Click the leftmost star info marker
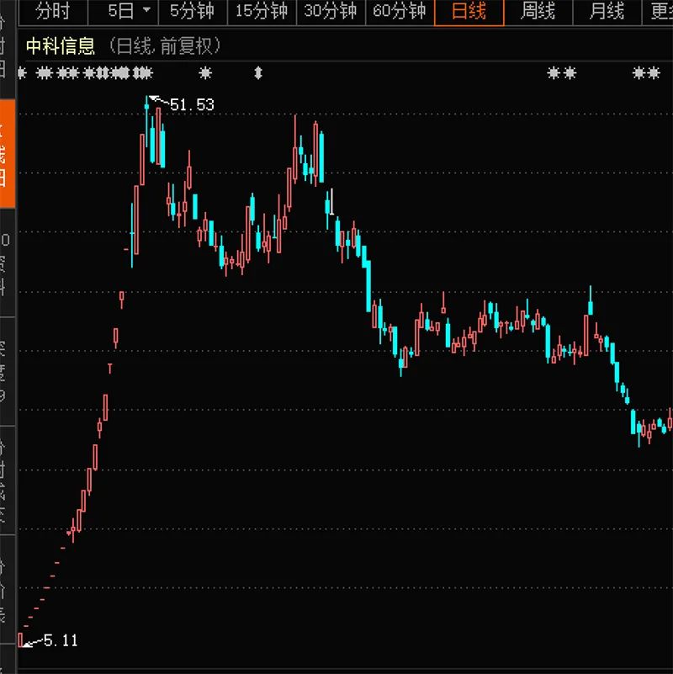The width and height of the screenshot is (673, 674). (23, 73)
